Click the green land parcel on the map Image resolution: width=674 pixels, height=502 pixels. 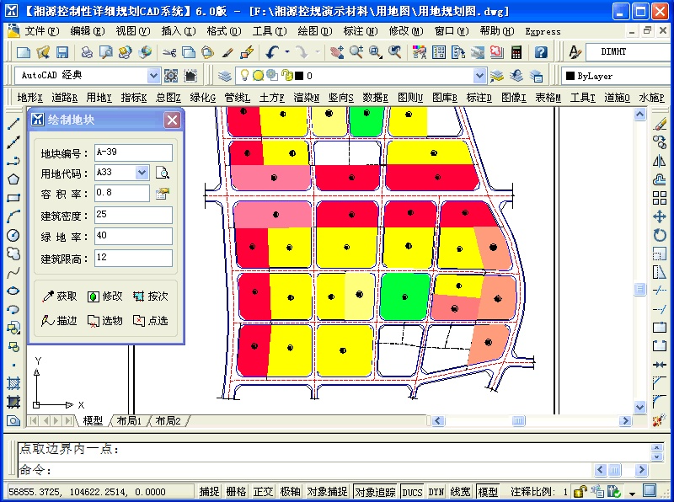(x=404, y=296)
